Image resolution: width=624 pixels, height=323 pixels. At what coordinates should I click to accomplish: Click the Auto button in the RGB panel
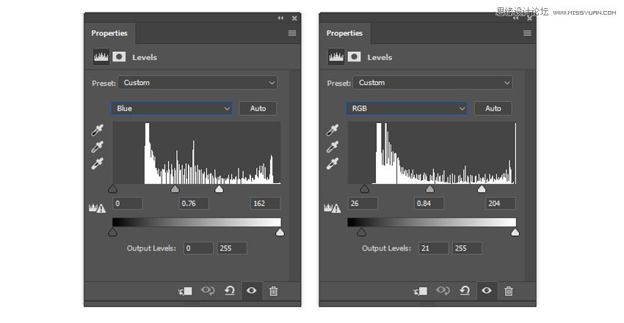(493, 108)
